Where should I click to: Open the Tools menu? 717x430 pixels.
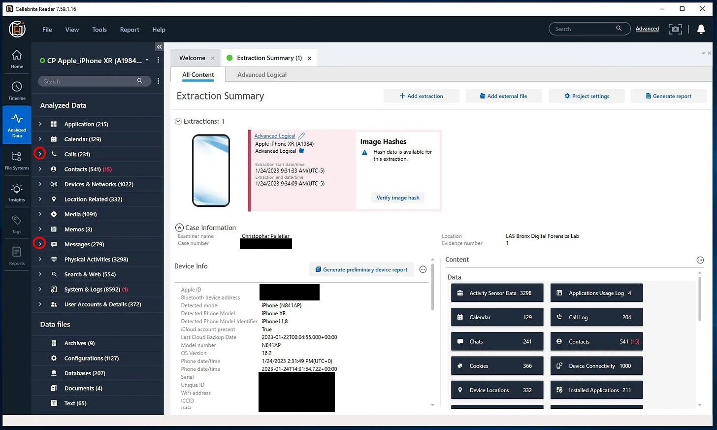pos(99,30)
